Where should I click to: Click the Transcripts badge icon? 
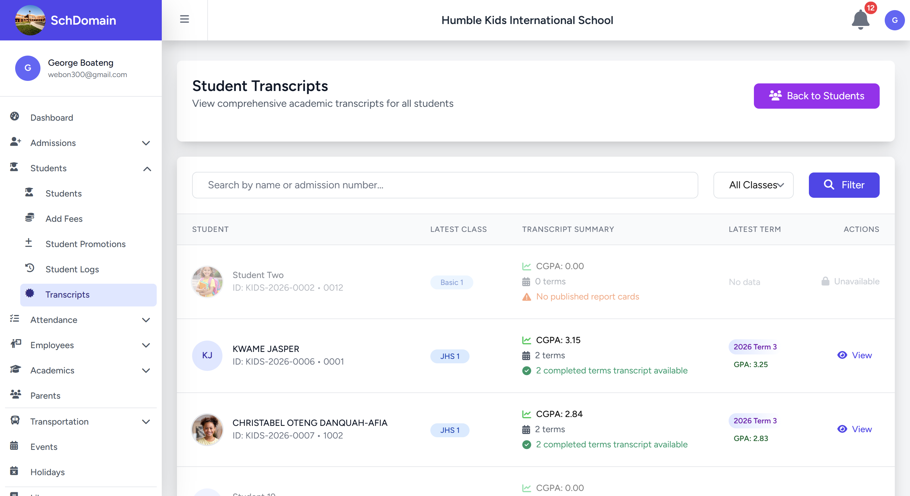30,293
